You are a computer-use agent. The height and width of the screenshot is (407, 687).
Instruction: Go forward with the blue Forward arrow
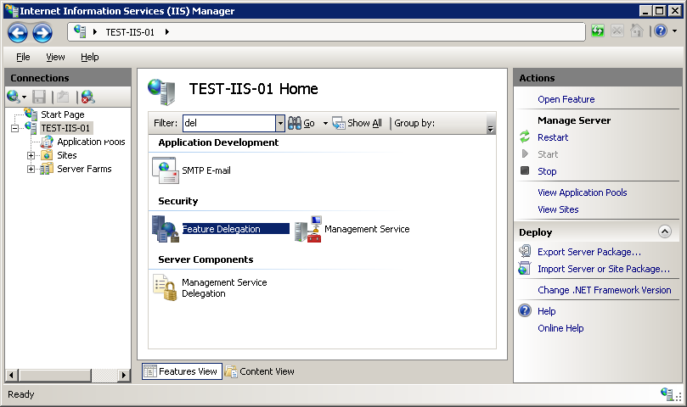point(42,33)
